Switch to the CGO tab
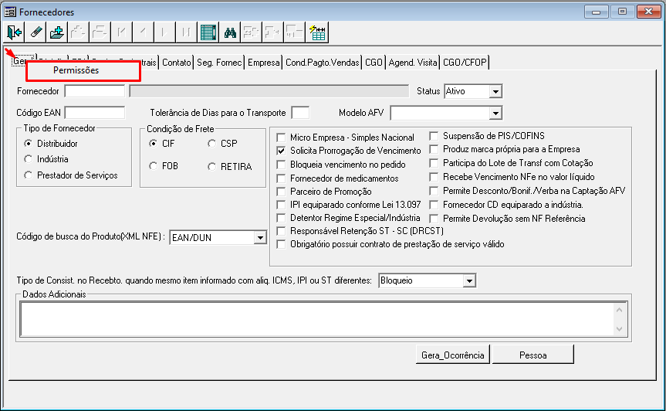Viewport: 666px width, 411px height. click(x=374, y=63)
